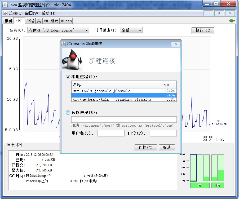
Task: Select the 本地进程 radio button
Action: tap(68, 77)
